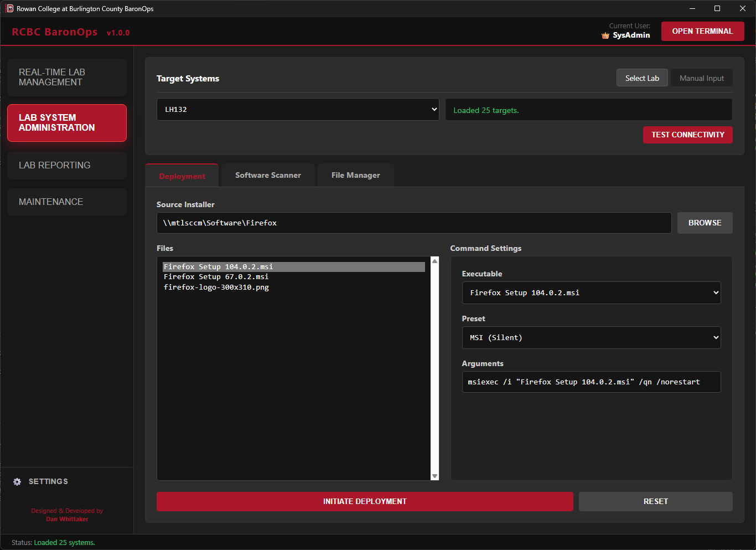Click the OPEN TERMINAL button

(702, 31)
